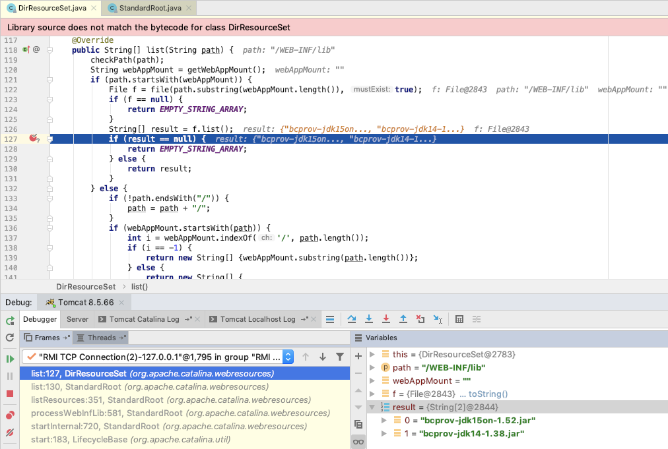668x449 pixels.
Task: Close the StandardRoot.java tab
Action: coord(189,8)
